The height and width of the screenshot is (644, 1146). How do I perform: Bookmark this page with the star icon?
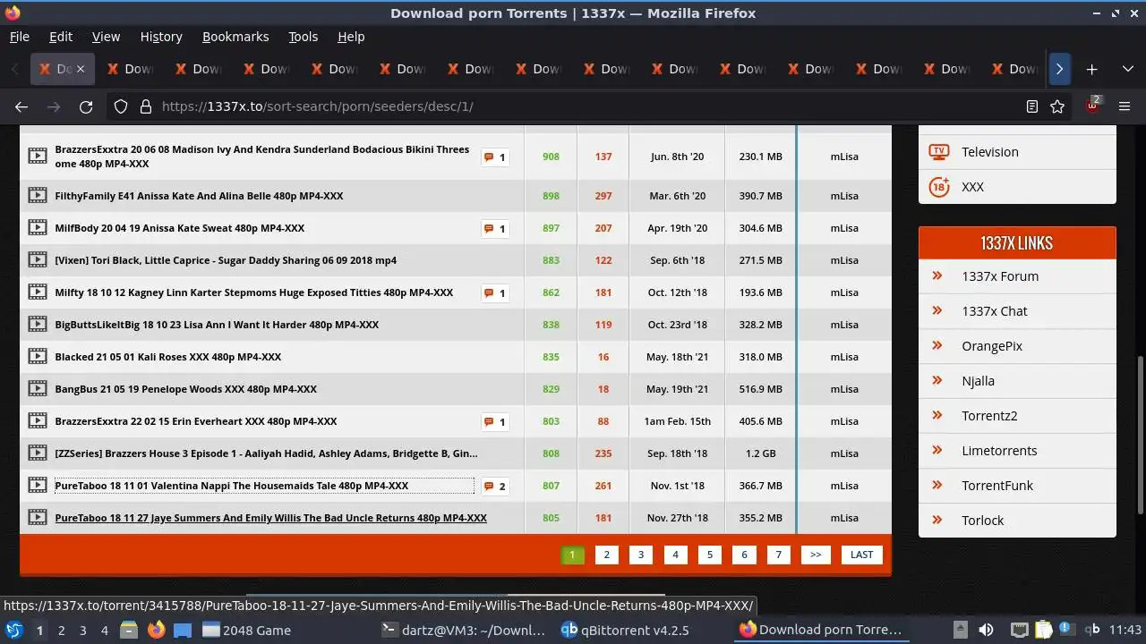point(1057,106)
